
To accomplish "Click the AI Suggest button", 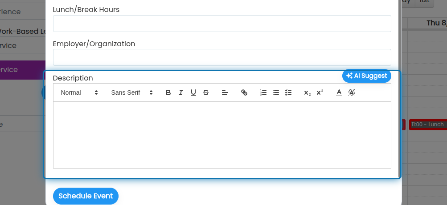I will tap(367, 76).
